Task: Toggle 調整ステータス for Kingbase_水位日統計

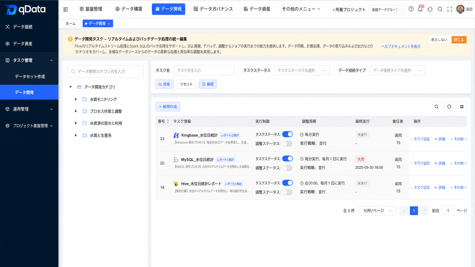Action: pos(287,144)
